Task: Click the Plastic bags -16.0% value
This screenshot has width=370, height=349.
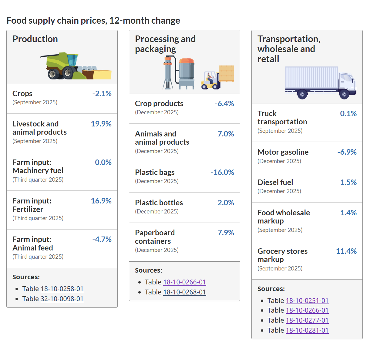Action: 222,172
